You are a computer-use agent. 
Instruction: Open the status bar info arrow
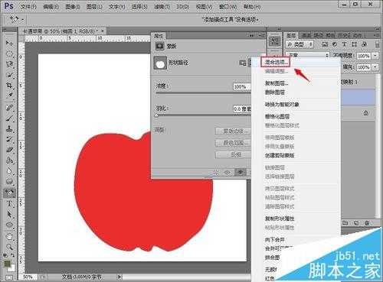click(x=119, y=277)
